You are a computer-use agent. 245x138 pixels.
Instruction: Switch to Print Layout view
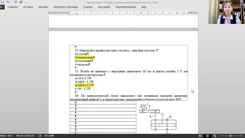[x=207, y=136]
